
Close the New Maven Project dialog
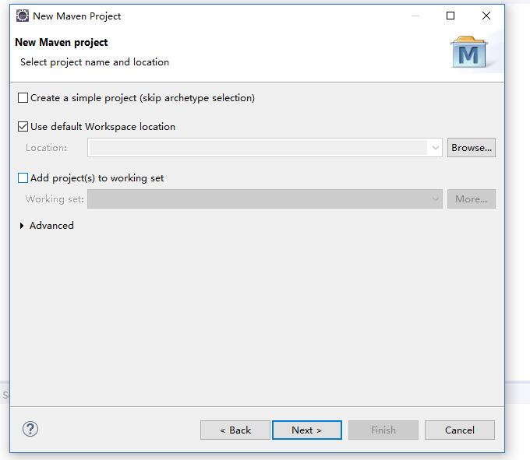tap(486, 16)
